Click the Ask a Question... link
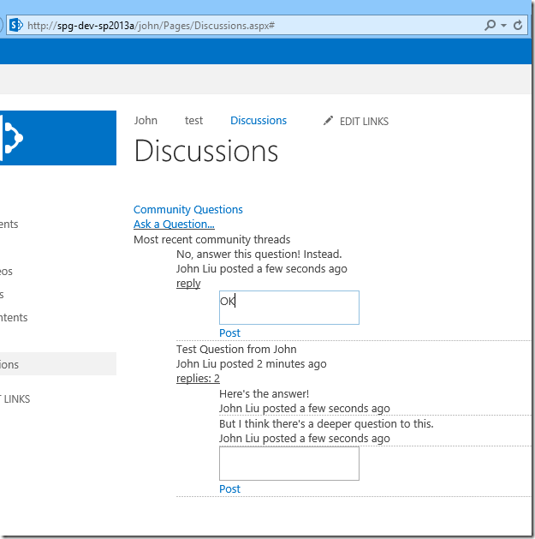535x539 pixels. click(174, 225)
